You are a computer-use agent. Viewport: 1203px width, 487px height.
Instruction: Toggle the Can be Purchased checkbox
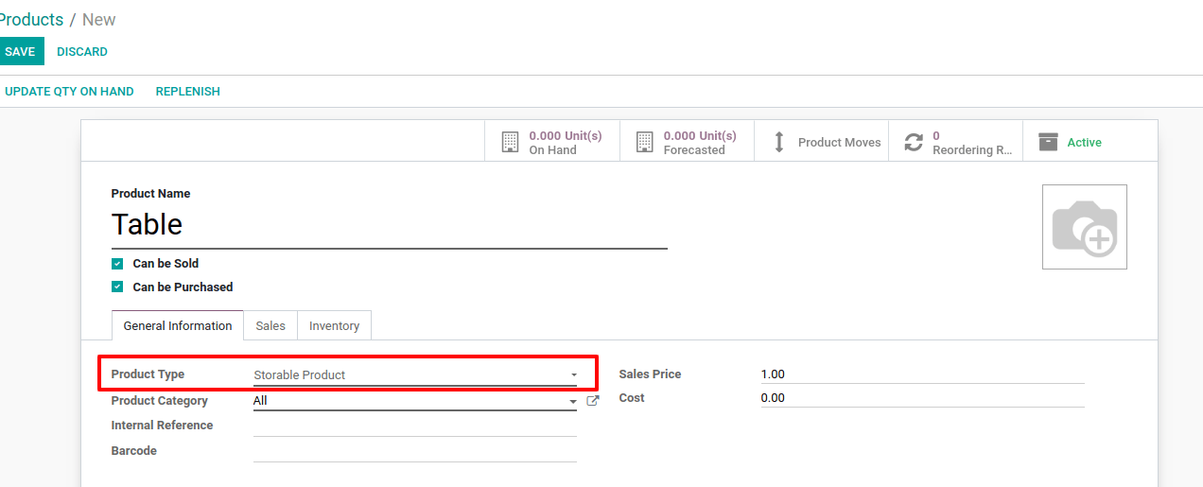(x=117, y=287)
